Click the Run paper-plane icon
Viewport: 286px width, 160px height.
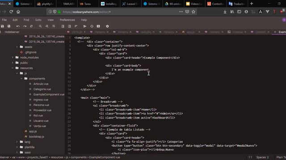(85, 26)
